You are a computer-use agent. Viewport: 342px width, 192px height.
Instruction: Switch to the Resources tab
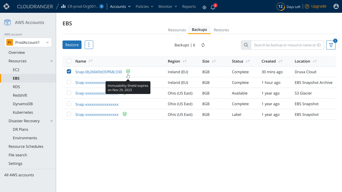(177, 30)
